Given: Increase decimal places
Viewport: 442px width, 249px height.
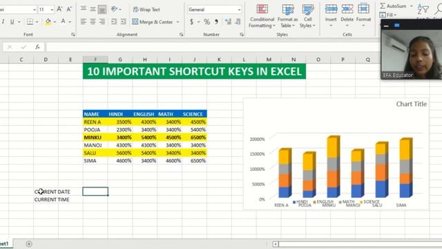Looking at the screenshot, I should (x=228, y=21).
